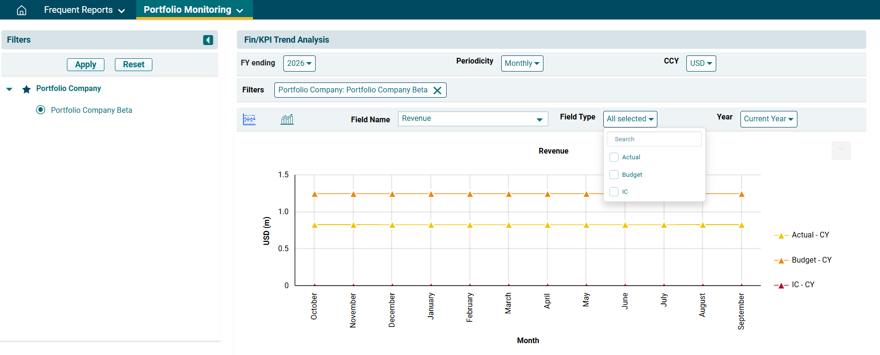The image size is (880, 355).
Task: Click the Apply button
Action: [85, 64]
